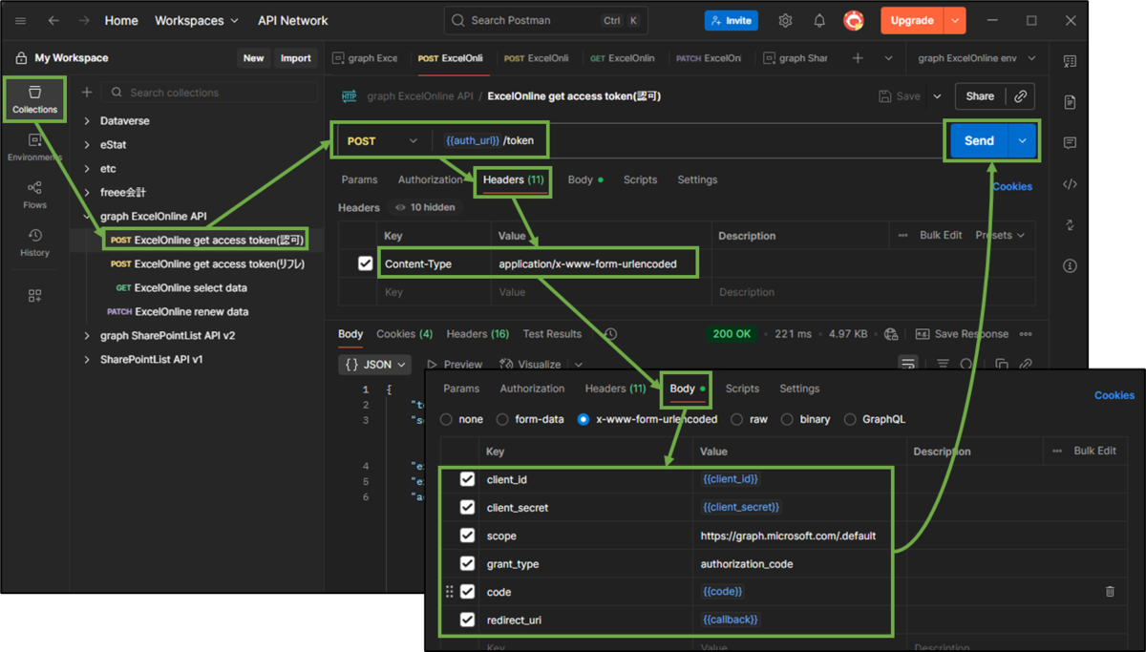The image size is (1146, 652).
Task: Open the related requests icon in right sidebar
Action: coord(1070,225)
